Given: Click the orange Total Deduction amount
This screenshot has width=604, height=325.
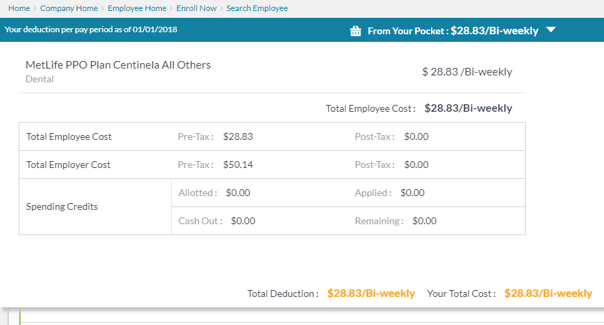Looking at the screenshot, I should click(371, 293).
